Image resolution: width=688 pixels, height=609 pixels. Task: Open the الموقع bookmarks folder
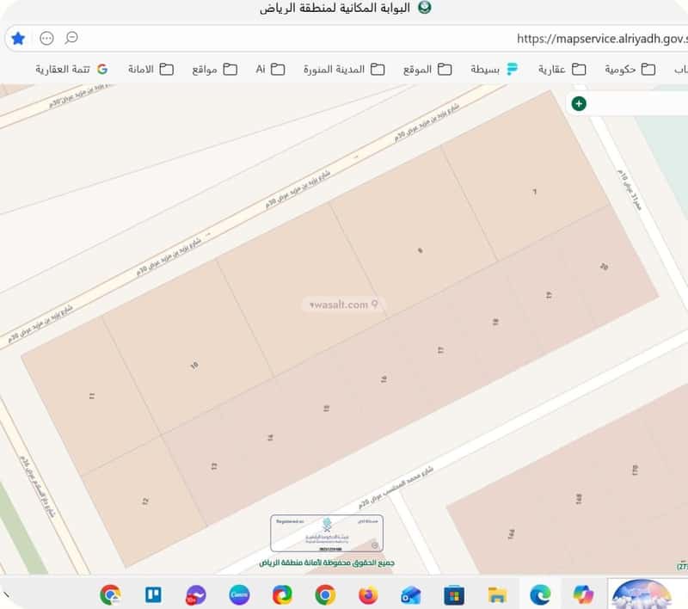pyautogui.click(x=427, y=69)
